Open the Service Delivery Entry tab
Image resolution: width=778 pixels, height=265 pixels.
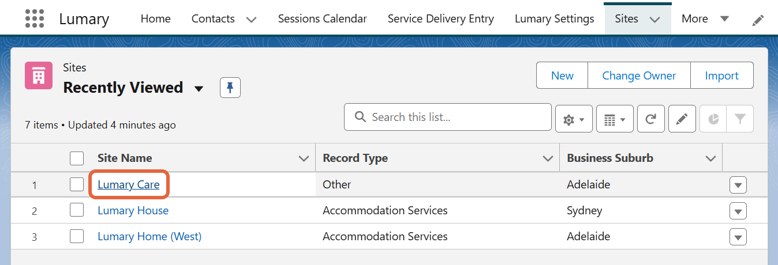pyautogui.click(x=440, y=19)
